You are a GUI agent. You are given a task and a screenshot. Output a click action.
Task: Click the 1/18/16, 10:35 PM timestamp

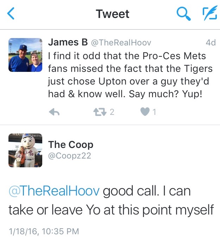click(44, 231)
